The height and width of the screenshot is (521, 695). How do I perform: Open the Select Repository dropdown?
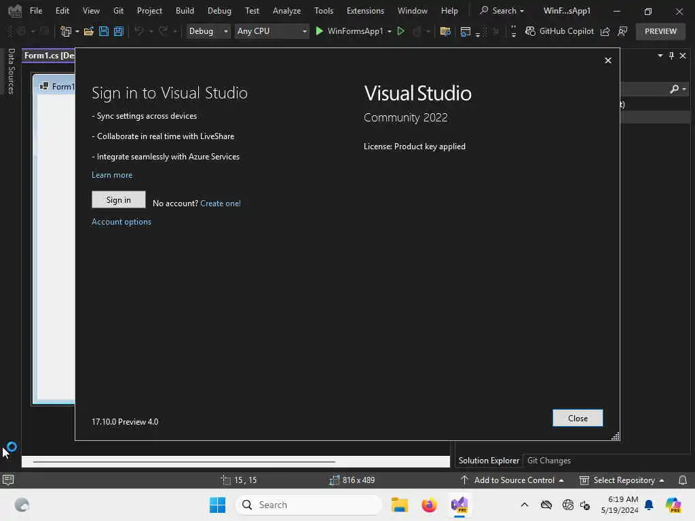point(622,480)
